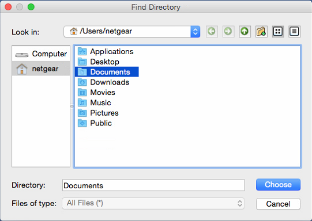The width and height of the screenshot is (312, 221).
Task: Click into the Directory text field
Action: tap(153, 185)
